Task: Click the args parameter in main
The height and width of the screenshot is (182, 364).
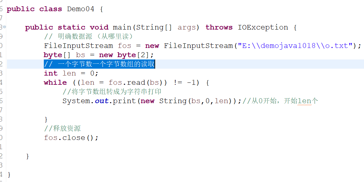Action: (x=187, y=28)
